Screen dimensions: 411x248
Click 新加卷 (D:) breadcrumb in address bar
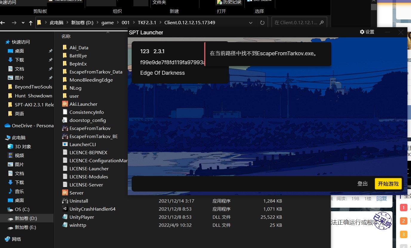tap(82, 22)
